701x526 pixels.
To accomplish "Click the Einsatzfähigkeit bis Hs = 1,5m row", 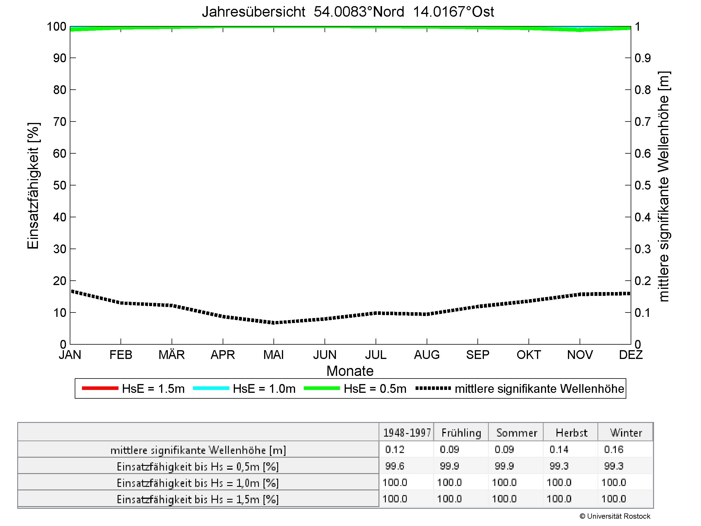I will (x=198, y=499).
